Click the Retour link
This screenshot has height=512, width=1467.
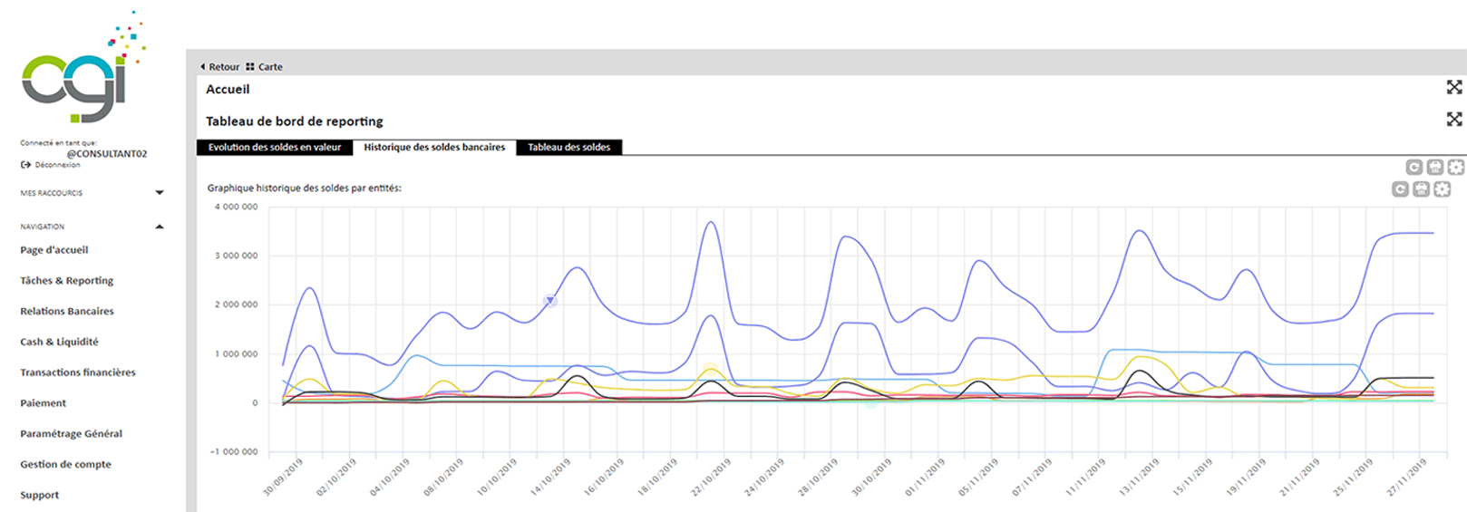coord(224,66)
